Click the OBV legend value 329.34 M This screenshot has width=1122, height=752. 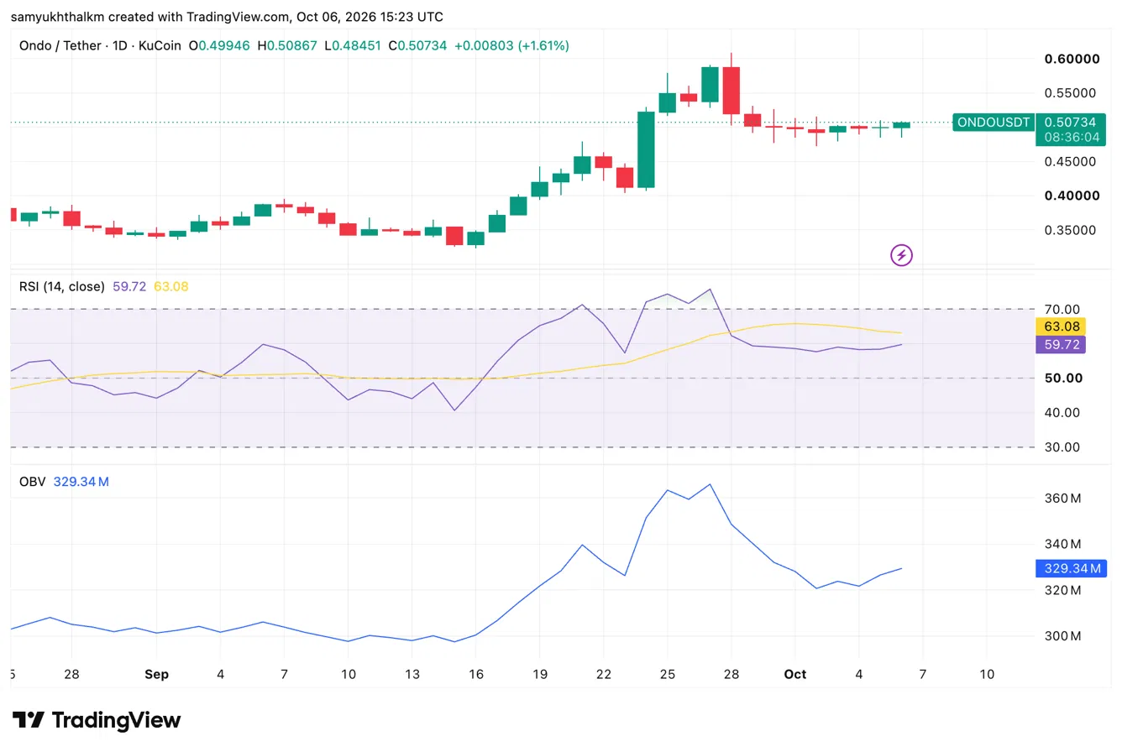[x=81, y=482]
